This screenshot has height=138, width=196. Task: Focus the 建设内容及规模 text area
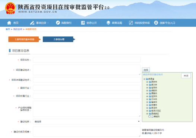[x=87, y=132]
